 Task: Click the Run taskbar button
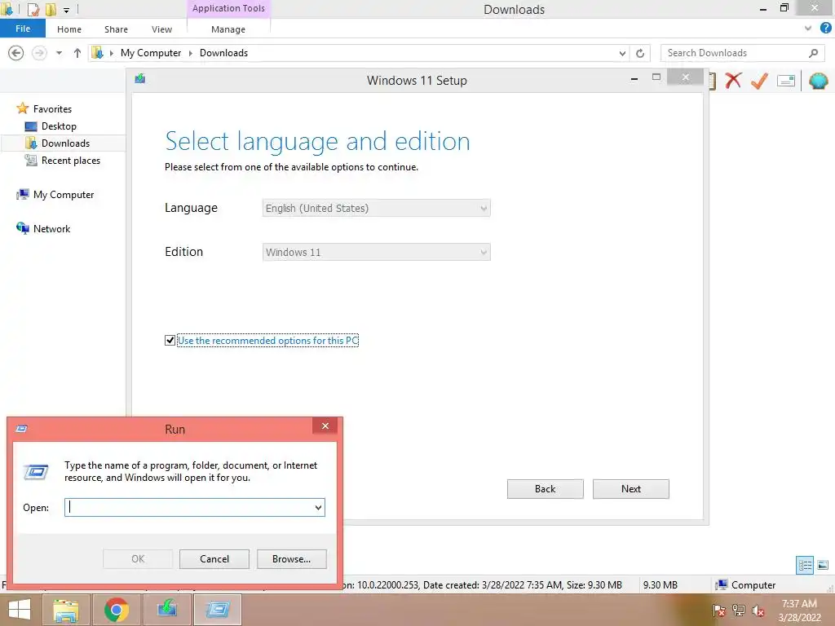click(x=218, y=610)
